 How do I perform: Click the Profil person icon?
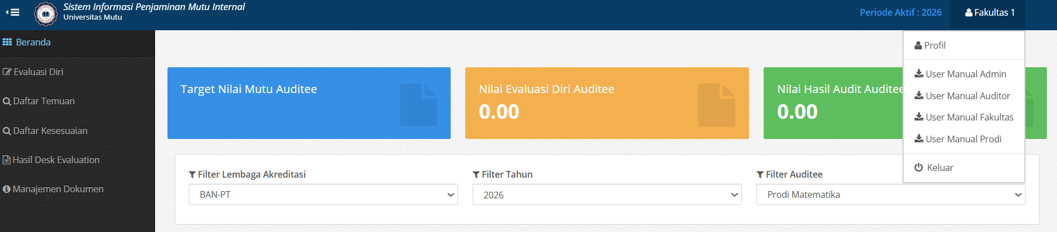[918, 45]
